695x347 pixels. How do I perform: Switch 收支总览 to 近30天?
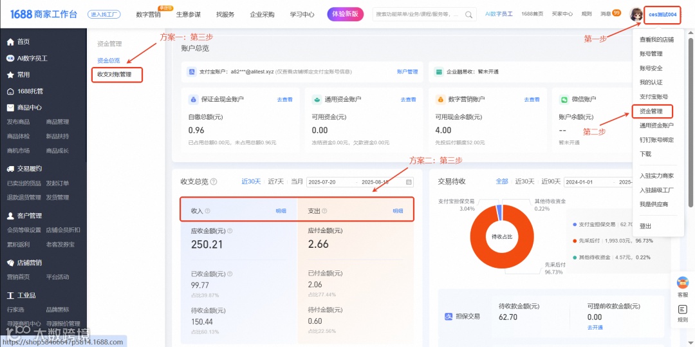[251, 182]
